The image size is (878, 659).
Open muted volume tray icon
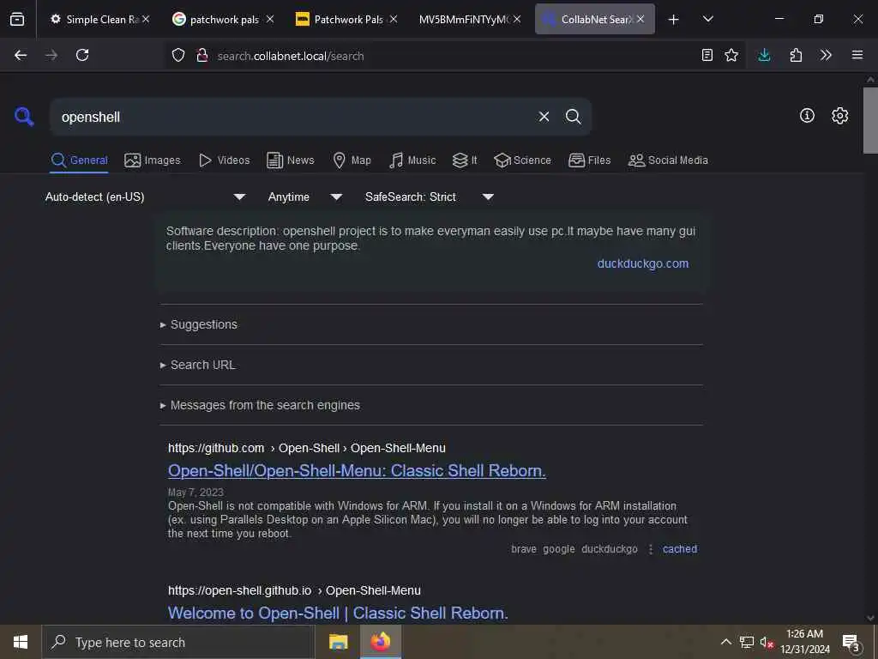pyautogui.click(x=767, y=642)
